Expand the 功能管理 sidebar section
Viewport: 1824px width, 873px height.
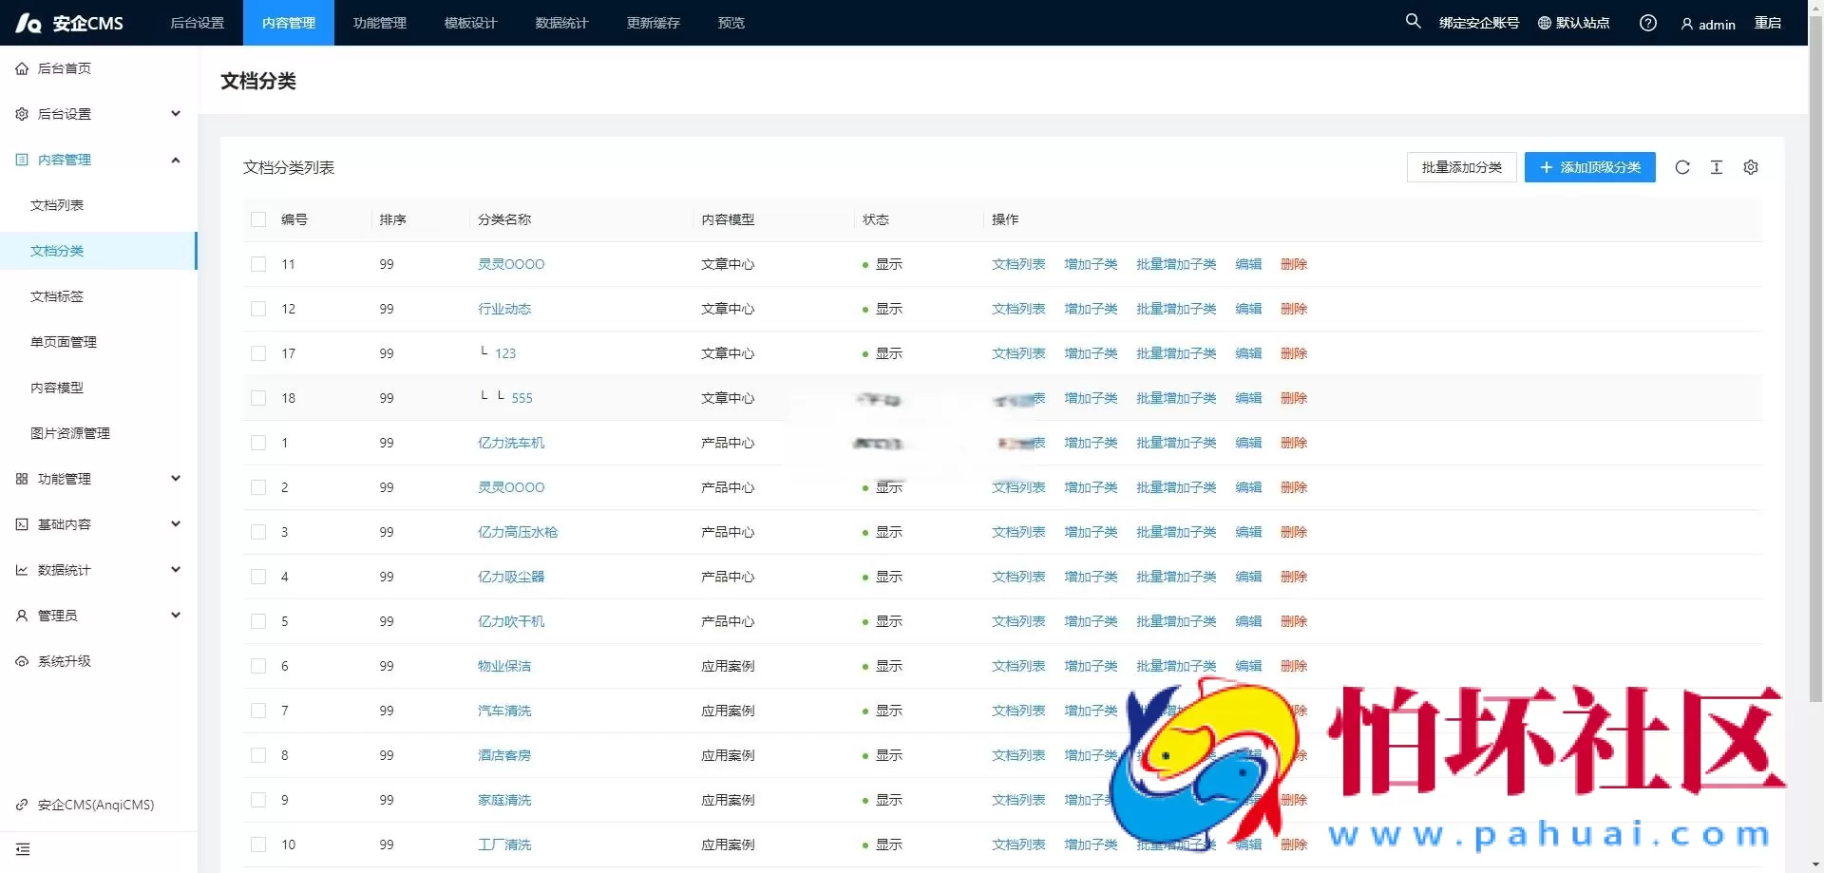(x=175, y=478)
